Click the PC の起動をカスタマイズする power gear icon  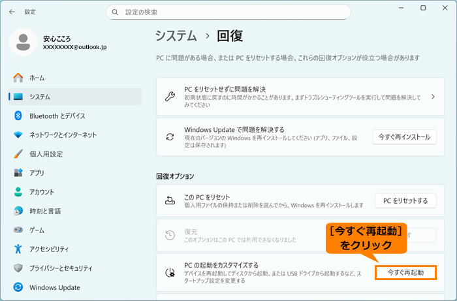pos(170,272)
